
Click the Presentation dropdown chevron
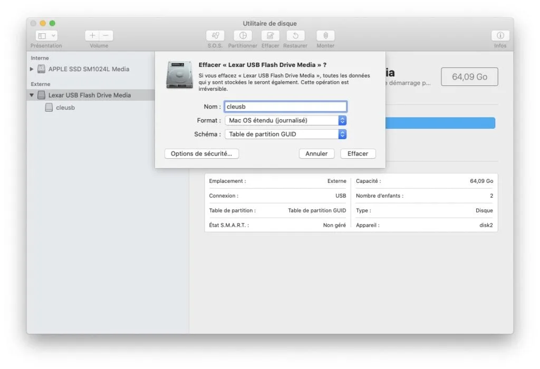pos(53,35)
